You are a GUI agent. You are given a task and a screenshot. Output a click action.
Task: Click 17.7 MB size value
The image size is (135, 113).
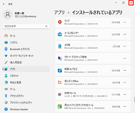[x=116, y=95]
